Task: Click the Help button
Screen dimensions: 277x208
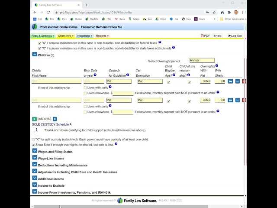Action: 217,36
